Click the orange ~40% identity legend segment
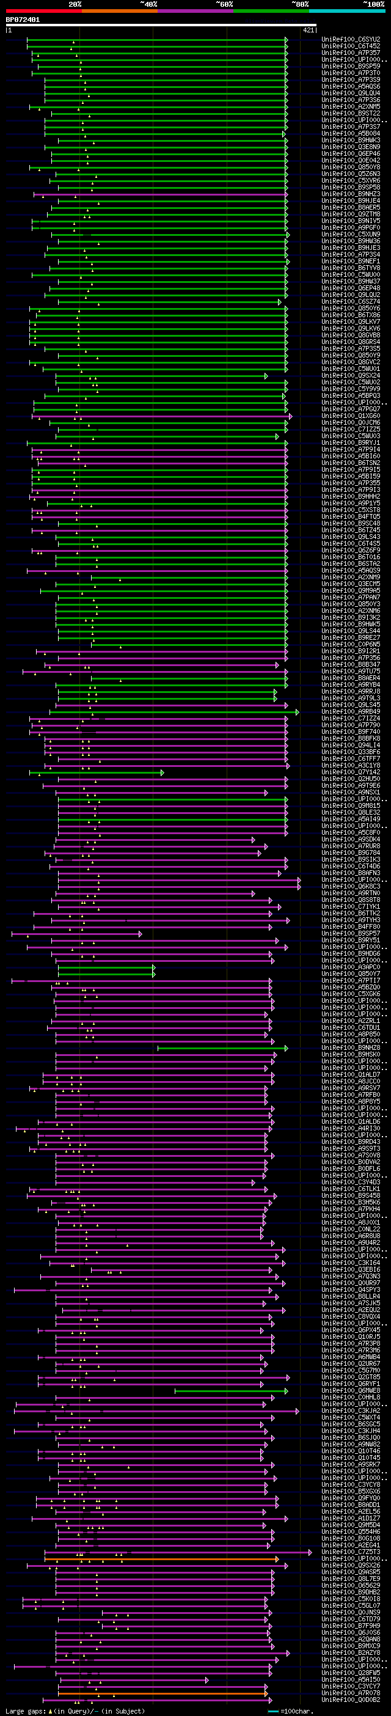The height and width of the screenshot is (1716, 391). pos(120,10)
